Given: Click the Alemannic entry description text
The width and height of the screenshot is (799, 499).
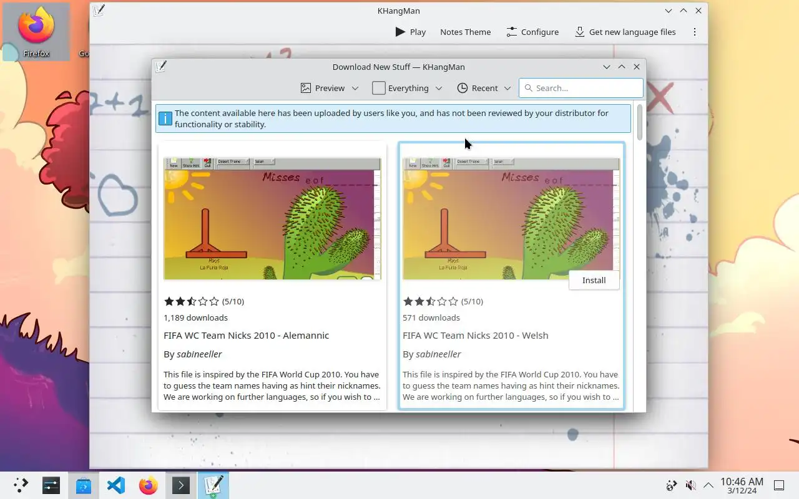Looking at the screenshot, I should pyautogui.click(x=272, y=385).
